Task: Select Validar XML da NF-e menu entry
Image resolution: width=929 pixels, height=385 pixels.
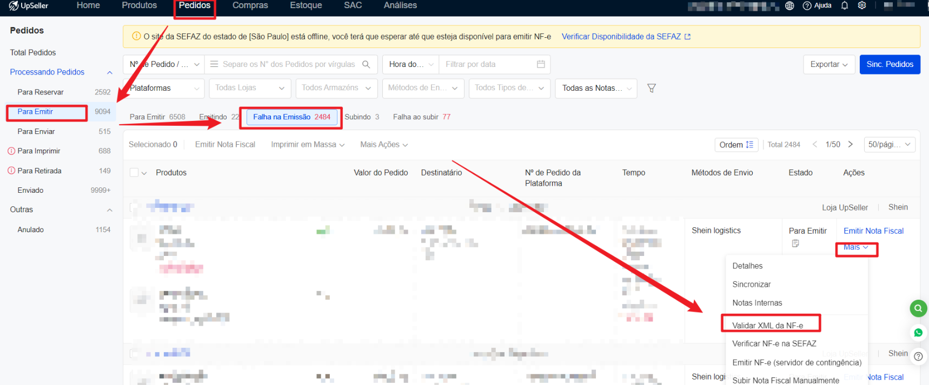Action: point(767,326)
